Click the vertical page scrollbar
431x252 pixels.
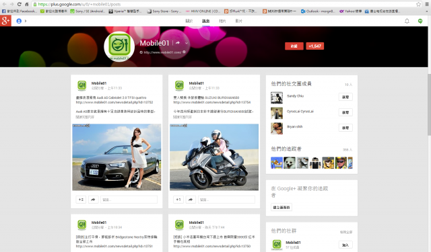pyautogui.click(x=429, y=104)
